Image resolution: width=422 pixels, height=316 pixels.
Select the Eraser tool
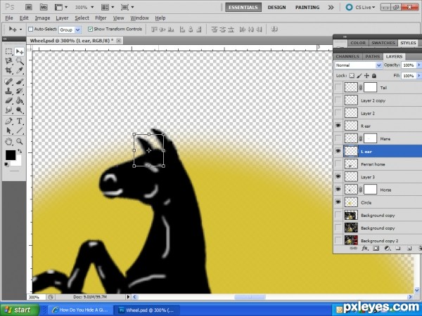tap(9, 100)
